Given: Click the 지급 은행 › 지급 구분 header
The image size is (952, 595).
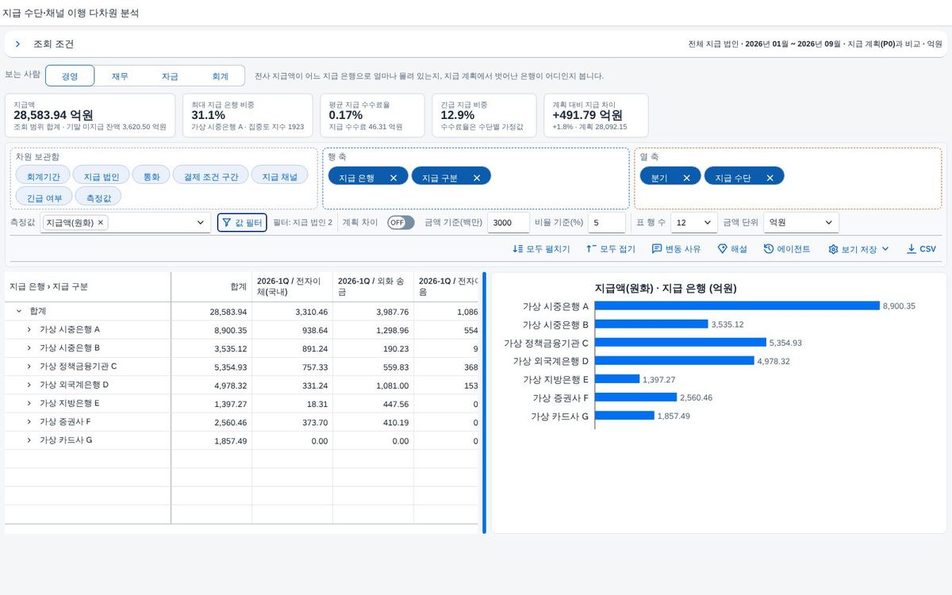Looking at the screenshot, I should tap(88, 286).
